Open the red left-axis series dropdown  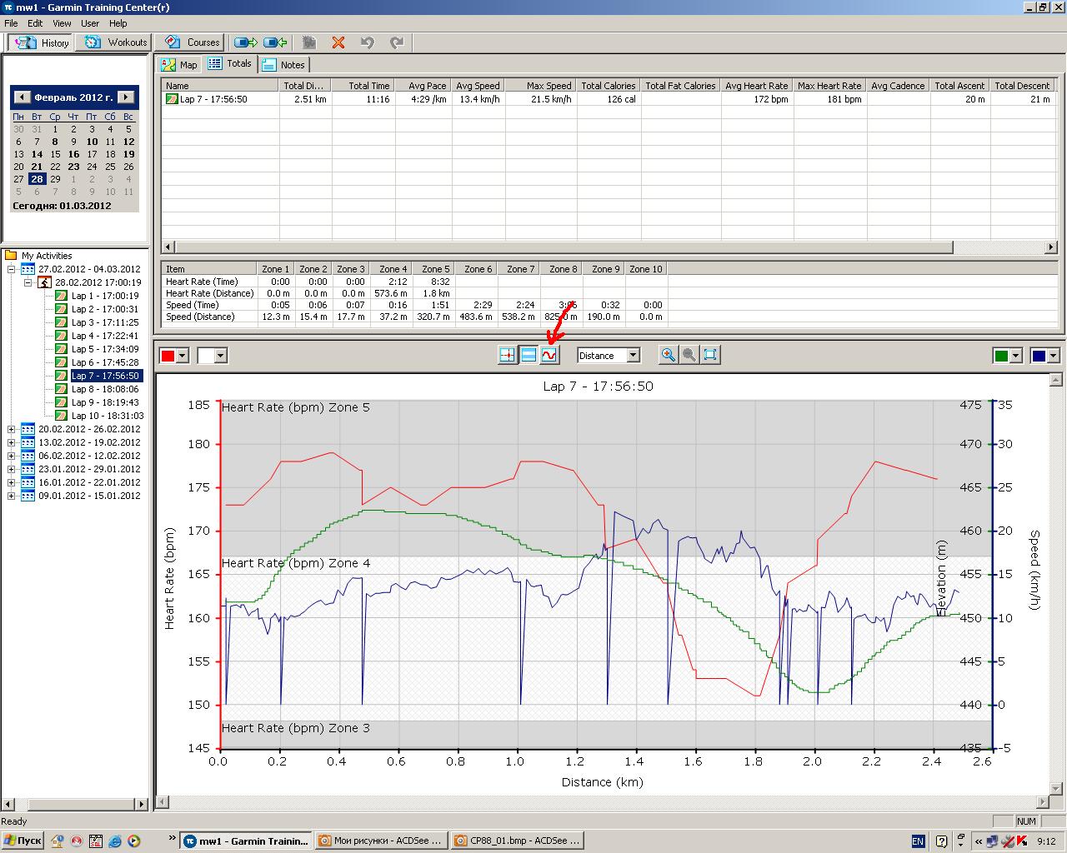[x=183, y=356]
